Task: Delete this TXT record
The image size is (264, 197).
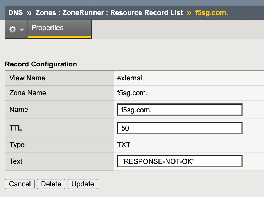Action: (51, 184)
